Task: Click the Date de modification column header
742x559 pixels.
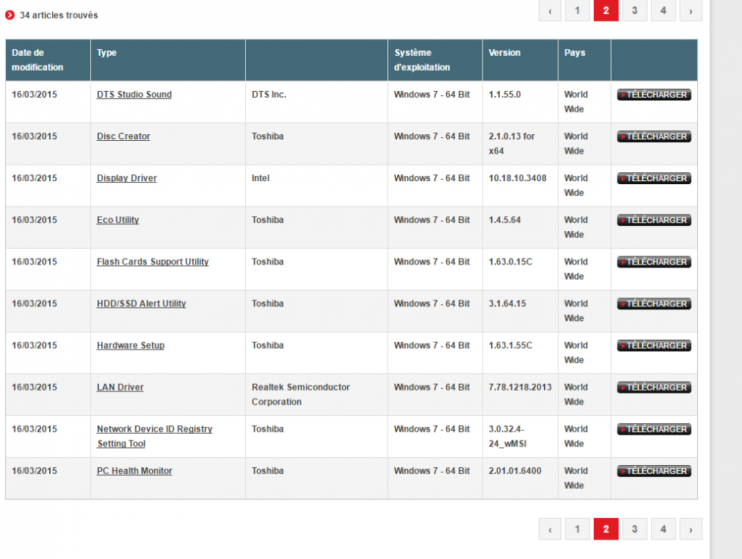Action: pos(48,60)
